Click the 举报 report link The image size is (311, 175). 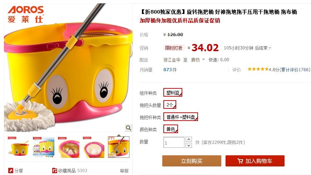tap(124, 171)
